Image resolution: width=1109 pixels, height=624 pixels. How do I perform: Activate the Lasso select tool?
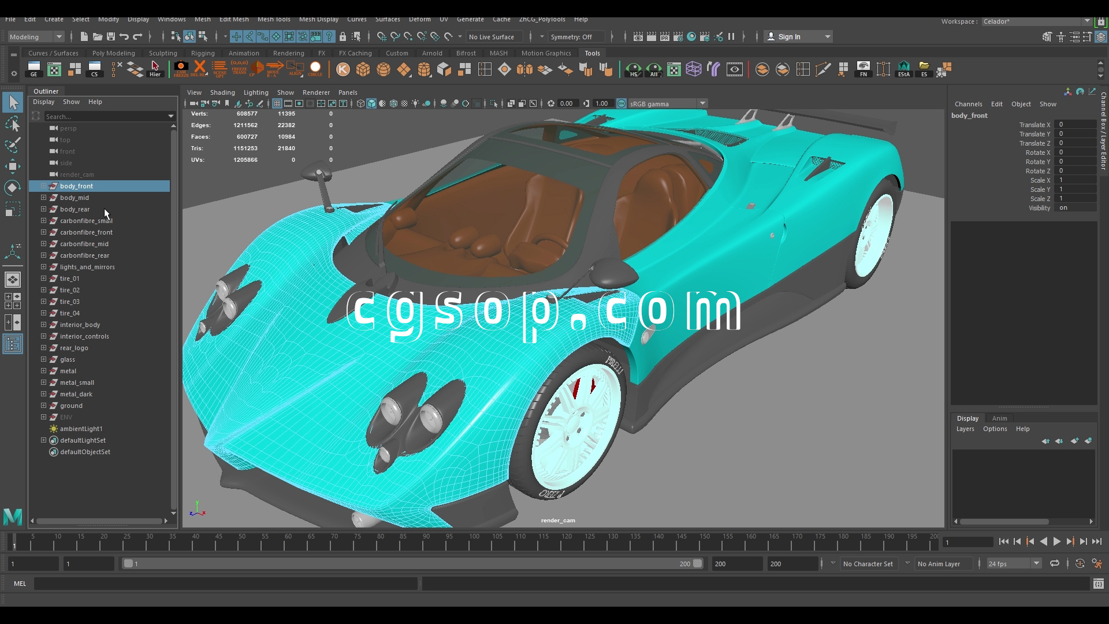[13, 124]
